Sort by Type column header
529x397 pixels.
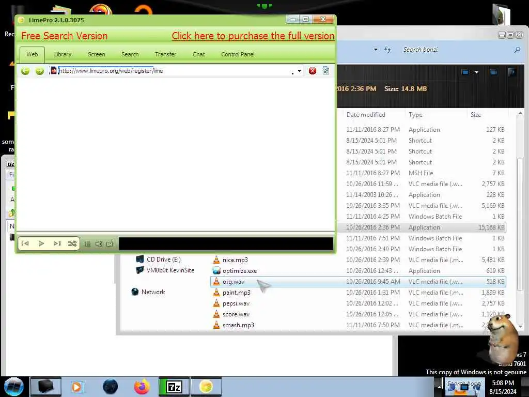415,115
